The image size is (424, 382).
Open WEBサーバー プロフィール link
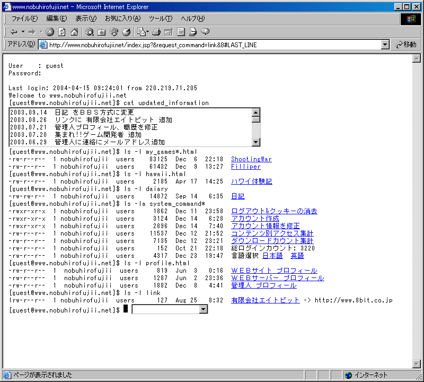click(277, 278)
